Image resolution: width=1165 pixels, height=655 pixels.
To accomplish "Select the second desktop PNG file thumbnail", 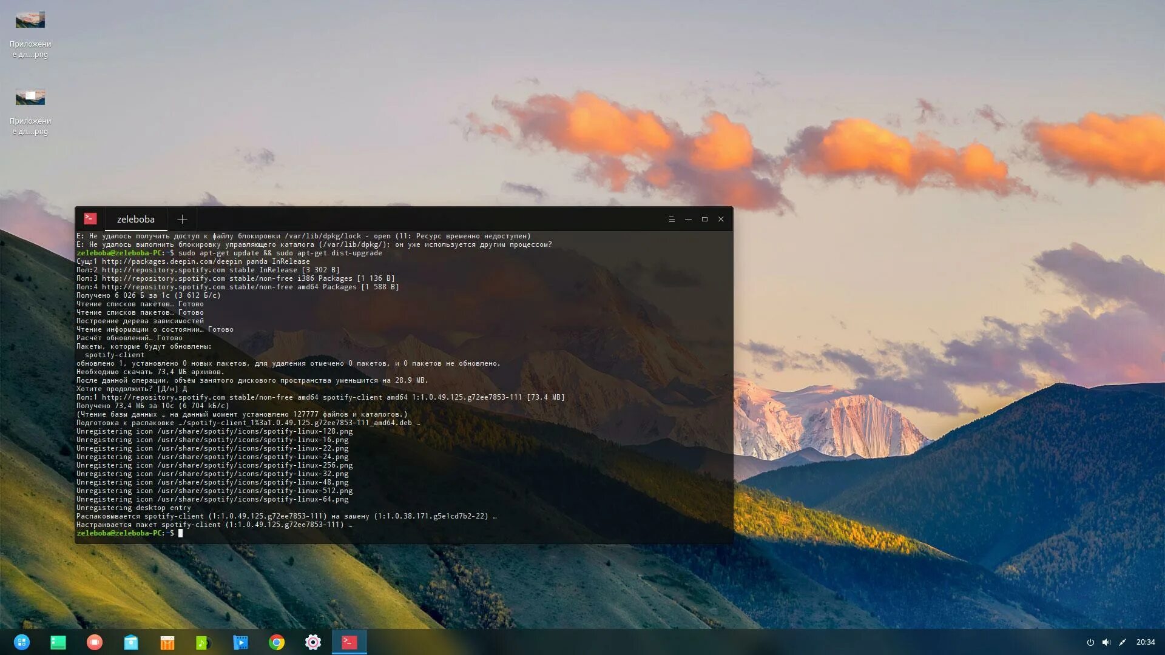I will click(30, 97).
